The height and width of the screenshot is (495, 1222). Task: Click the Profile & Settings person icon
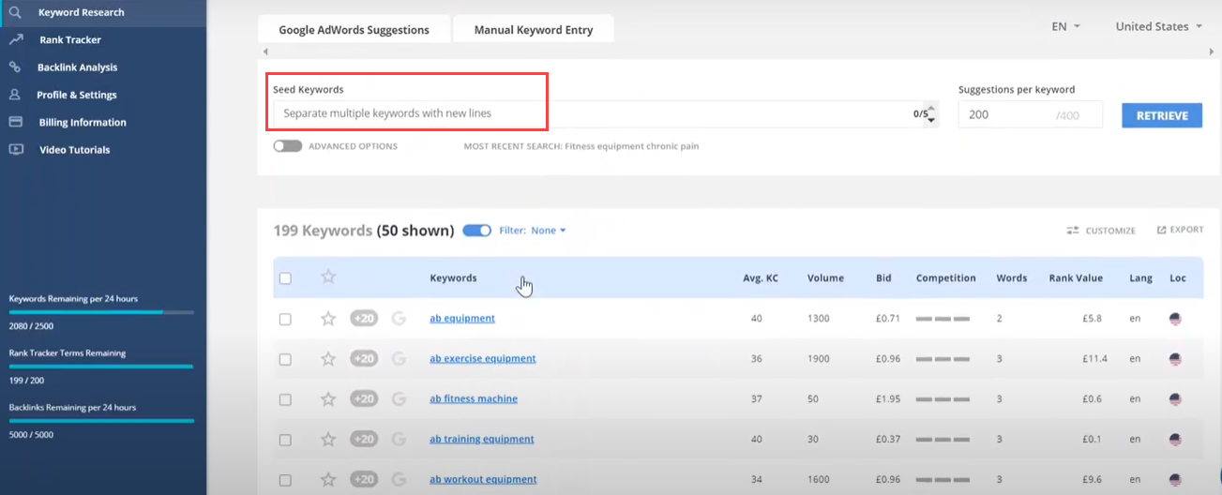(15, 95)
